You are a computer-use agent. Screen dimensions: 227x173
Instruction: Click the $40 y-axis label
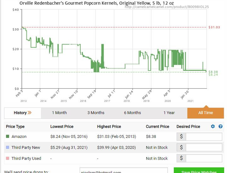[16, 10]
